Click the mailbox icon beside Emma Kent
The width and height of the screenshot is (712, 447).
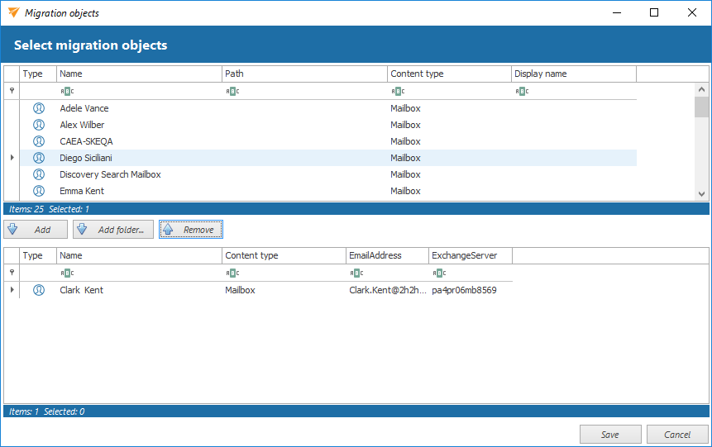(38, 191)
